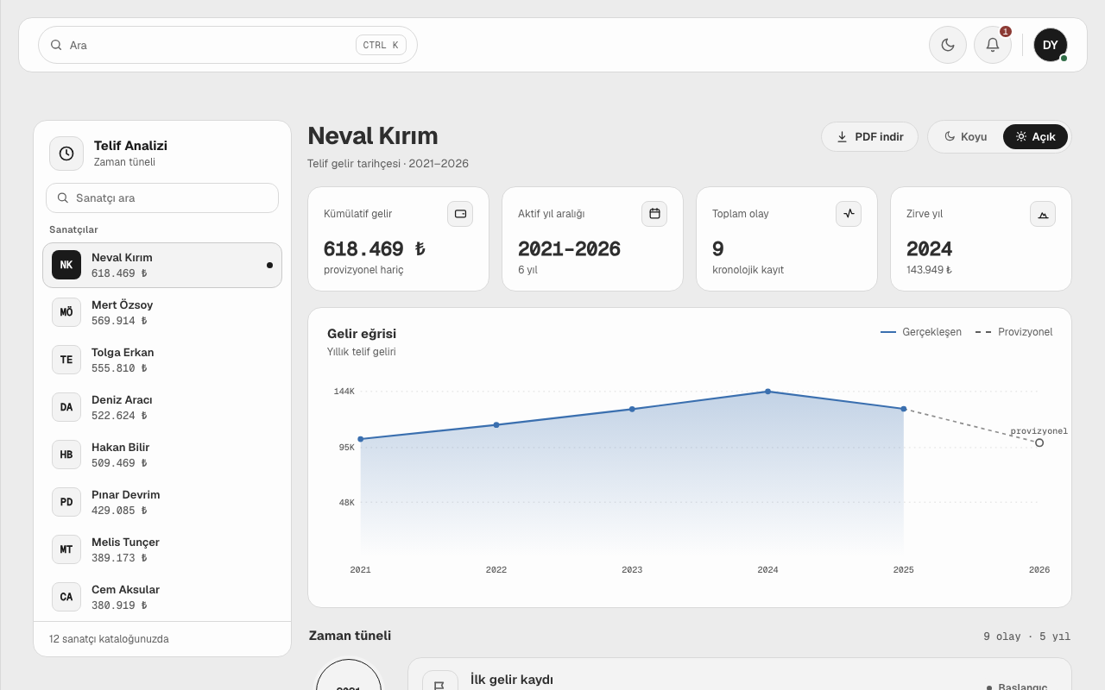Image resolution: width=1105 pixels, height=690 pixels.
Task: Focus the Sanatçı ara search field
Action: tap(162, 198)
